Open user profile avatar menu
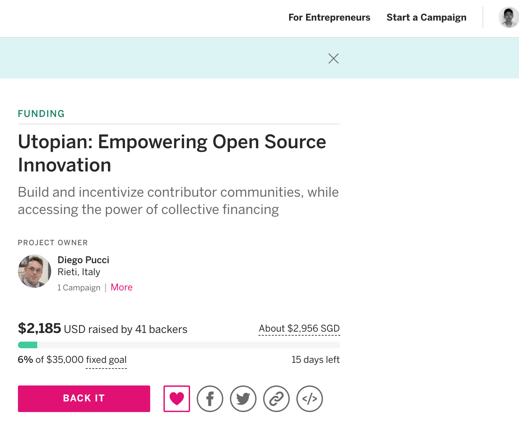This screenshot has height=428, width=519. (x=508, y=17)
